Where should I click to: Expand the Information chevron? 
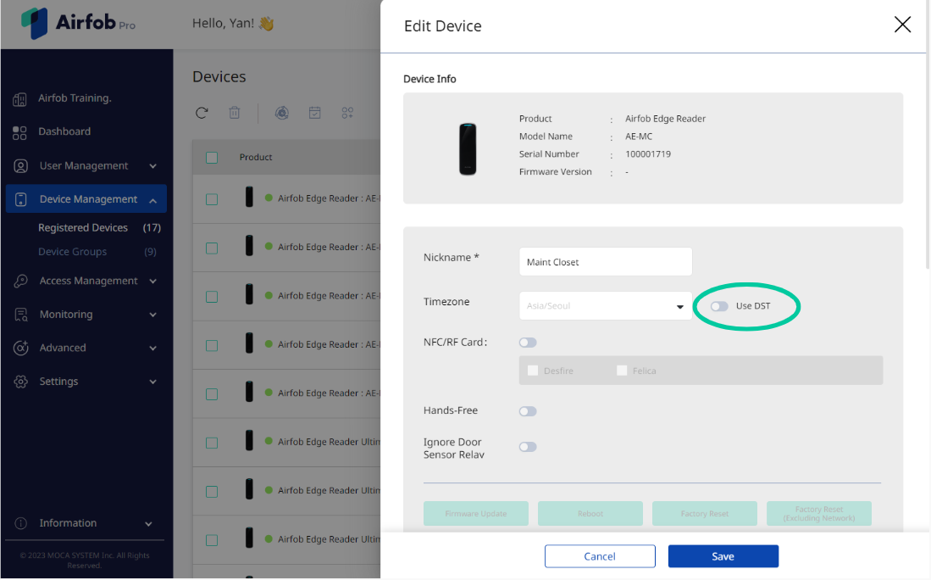coord(148,523)
